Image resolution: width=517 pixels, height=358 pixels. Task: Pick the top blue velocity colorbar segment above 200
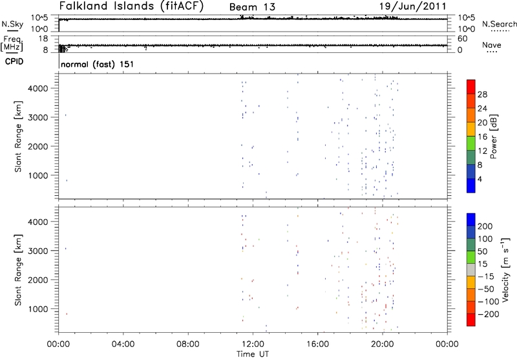pos(471,220)
